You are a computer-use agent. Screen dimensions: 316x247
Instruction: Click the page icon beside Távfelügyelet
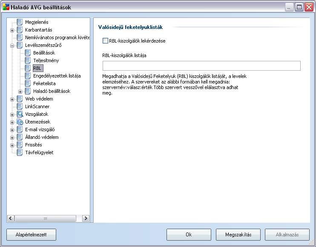pos(20,152)
